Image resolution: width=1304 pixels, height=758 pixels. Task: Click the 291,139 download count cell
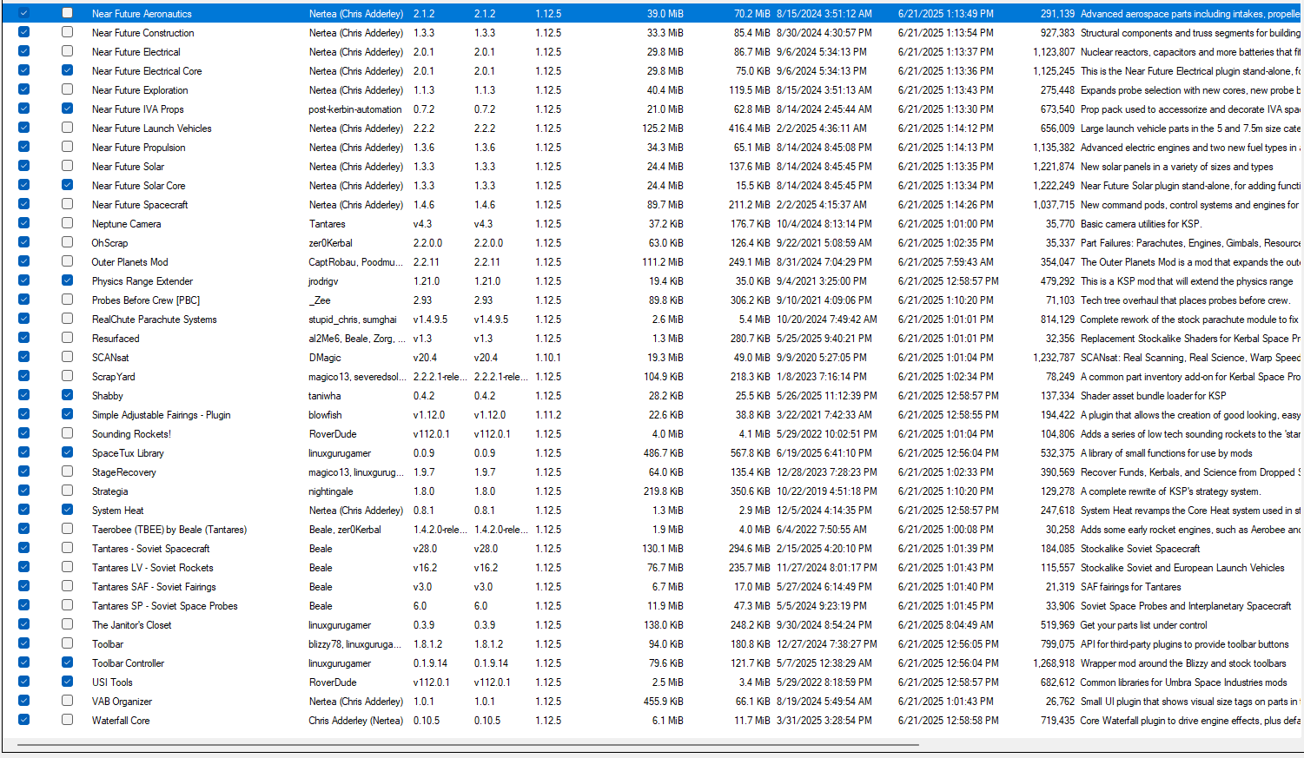coord(1057,14)
